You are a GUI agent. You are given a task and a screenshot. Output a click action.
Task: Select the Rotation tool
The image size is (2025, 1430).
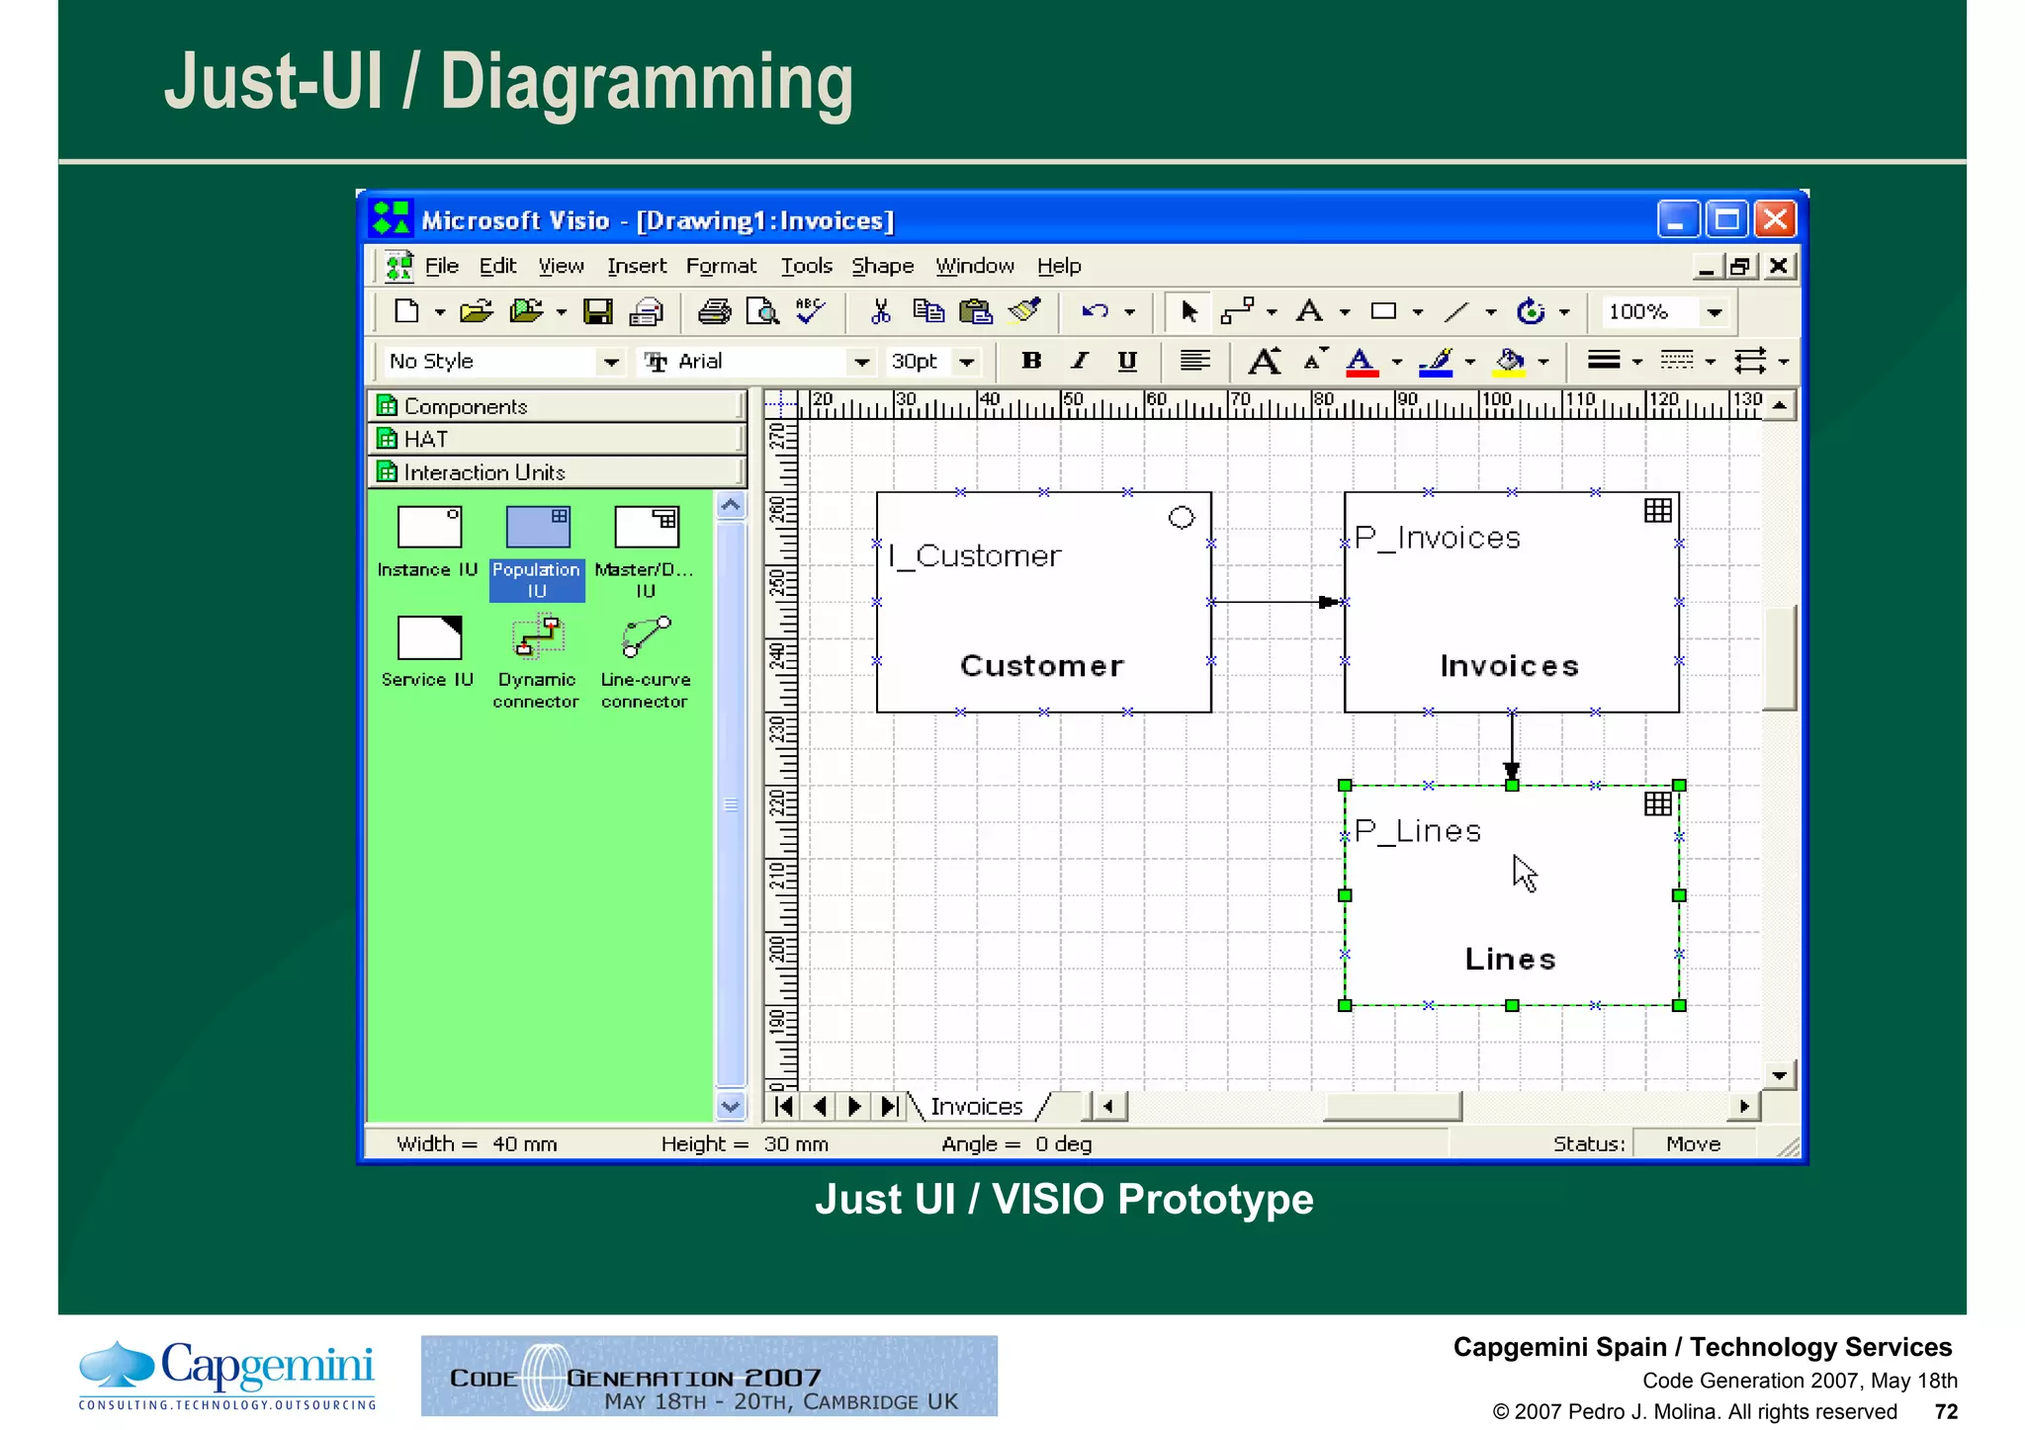[1530, 312]
